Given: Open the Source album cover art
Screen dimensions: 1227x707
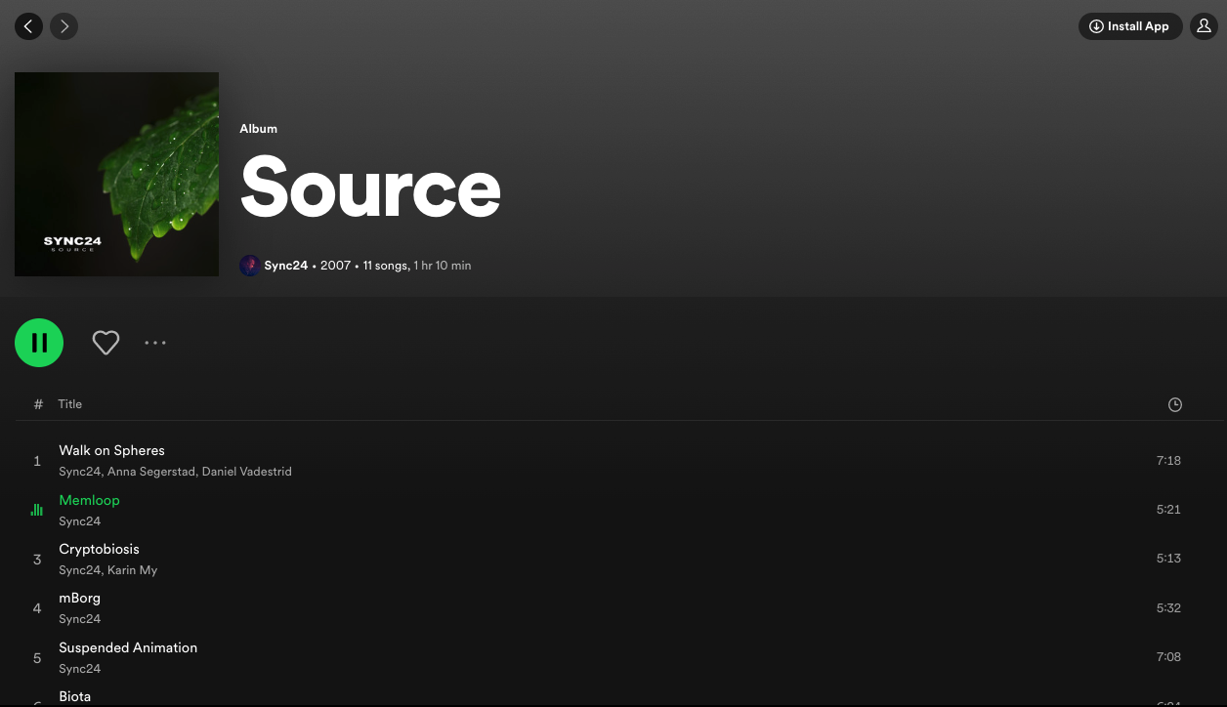Looking at the screenshot, I should [116, 174].
